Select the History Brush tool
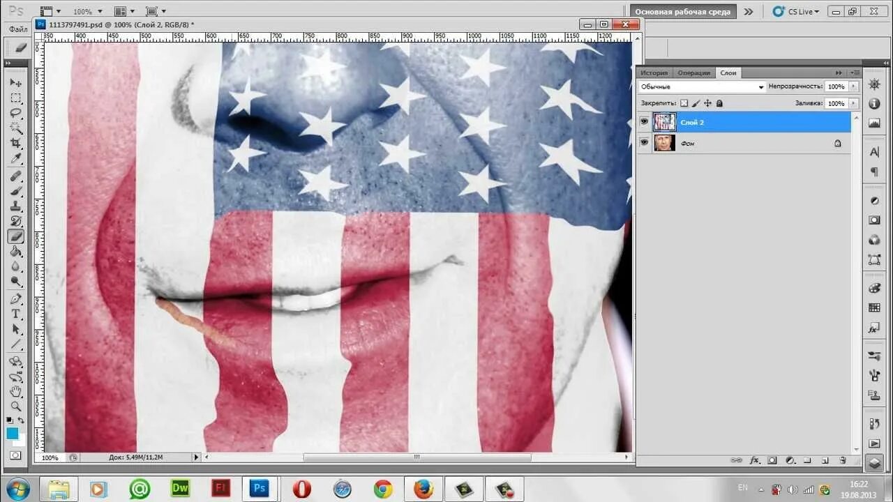The height and width of the screenshot is (502, 893). click(x=15, y=222)
